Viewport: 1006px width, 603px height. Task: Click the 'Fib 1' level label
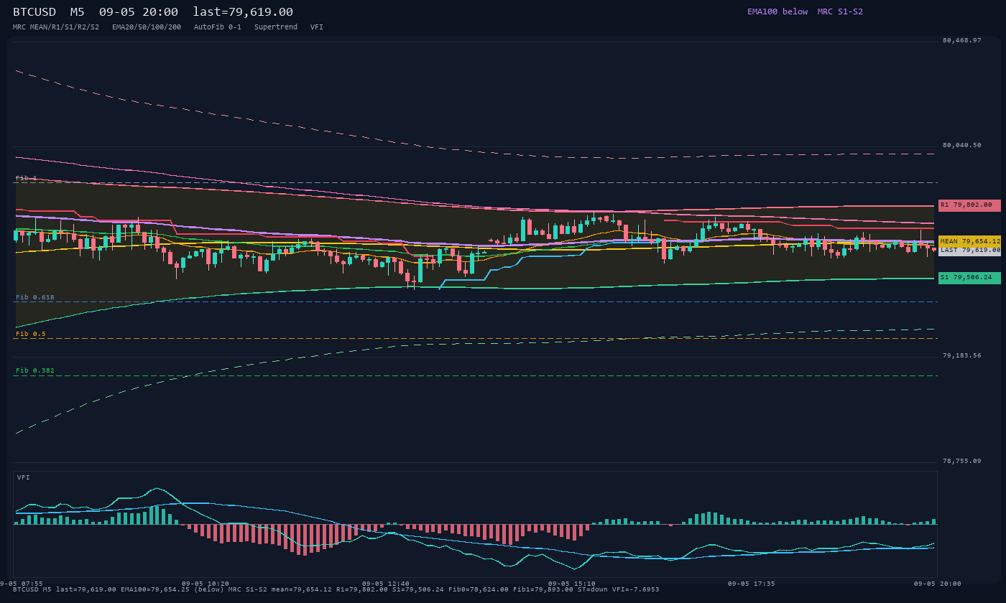click(27, 178)
